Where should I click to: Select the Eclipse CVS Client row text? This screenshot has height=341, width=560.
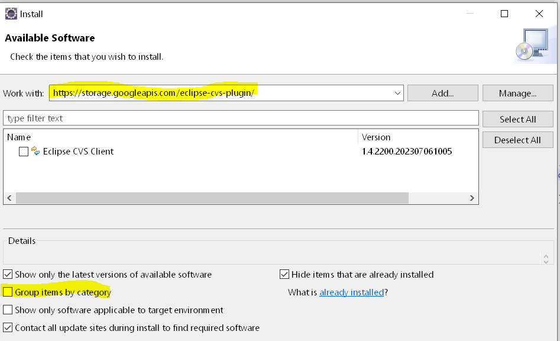tap(78, 152)
